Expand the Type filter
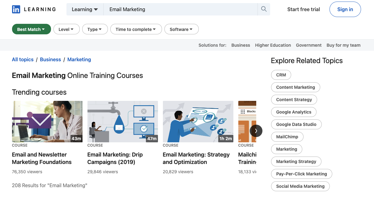The width and height of the screenshot is (374, 198). [x=95, y=29]
